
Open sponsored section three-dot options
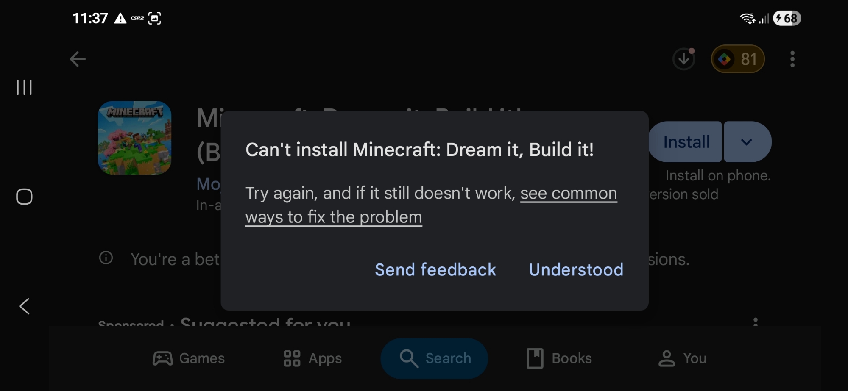[x=756, y=322]
